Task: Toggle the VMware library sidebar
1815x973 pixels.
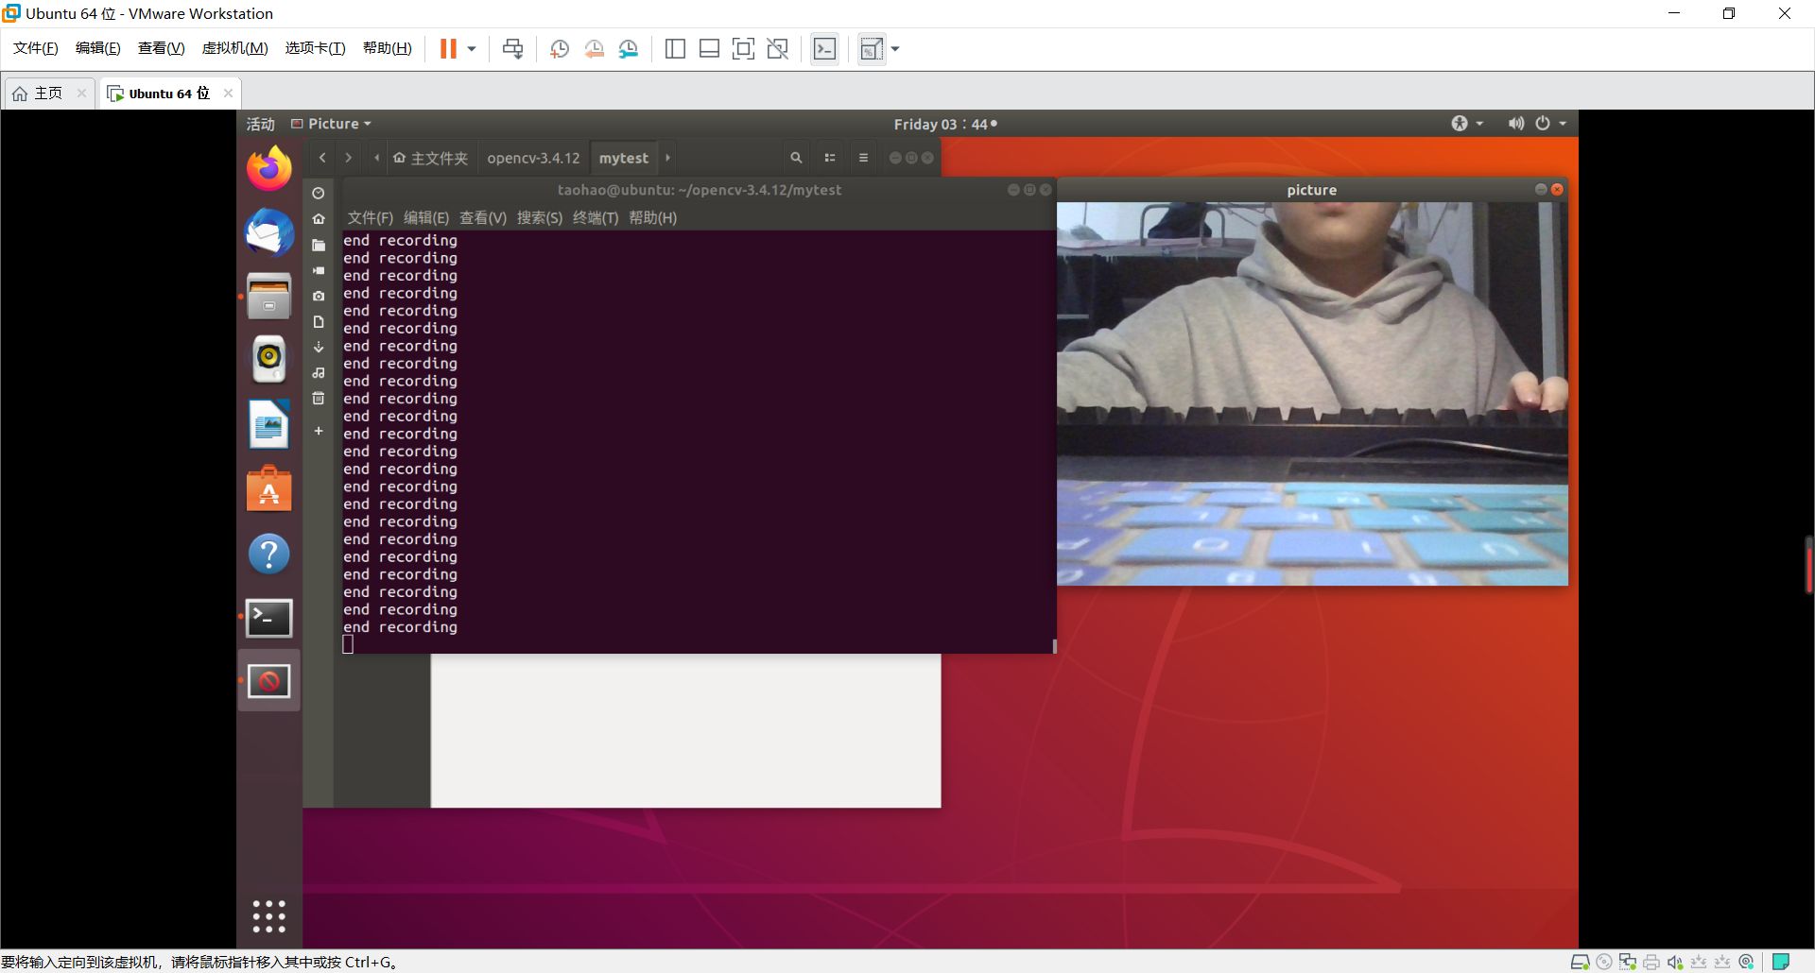Action: (x=675, y=48)
